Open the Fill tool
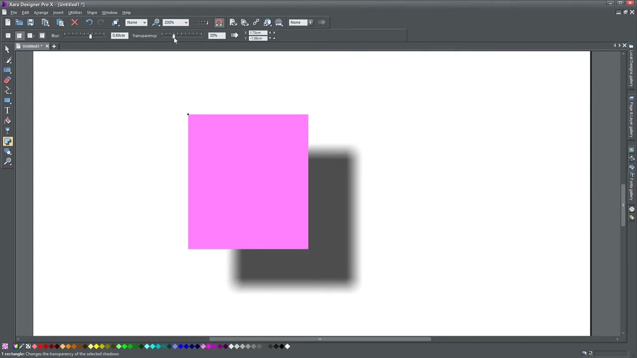This screenshot has height=358, width=637. coord(7,120)
